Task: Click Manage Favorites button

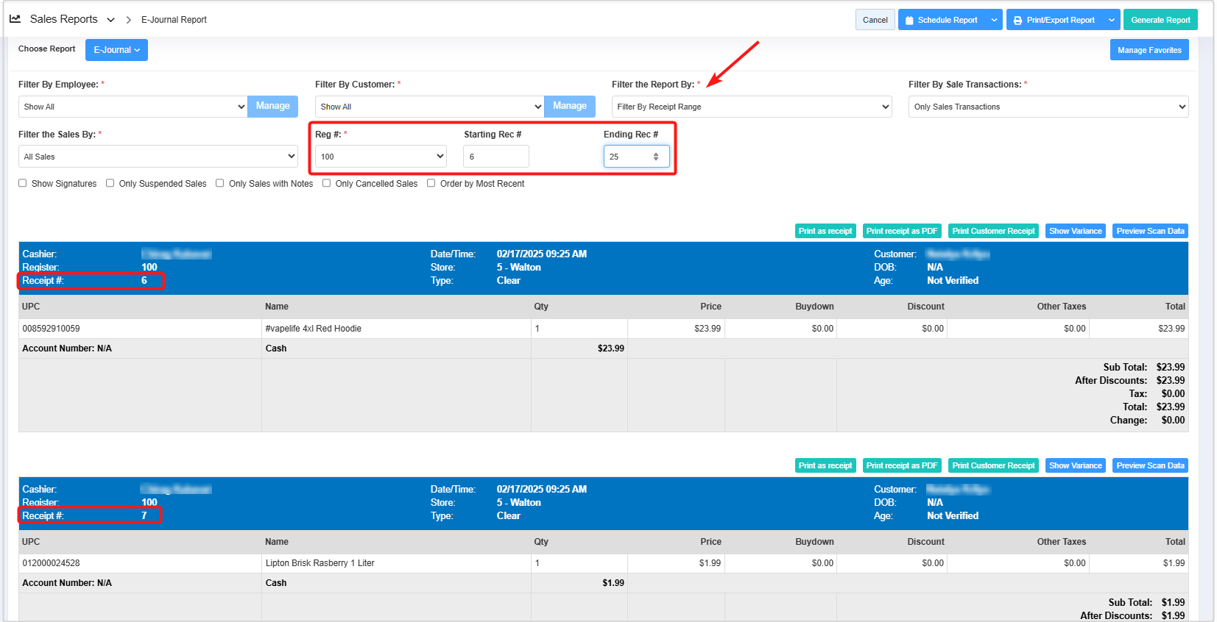Action: click(1149, 50)
